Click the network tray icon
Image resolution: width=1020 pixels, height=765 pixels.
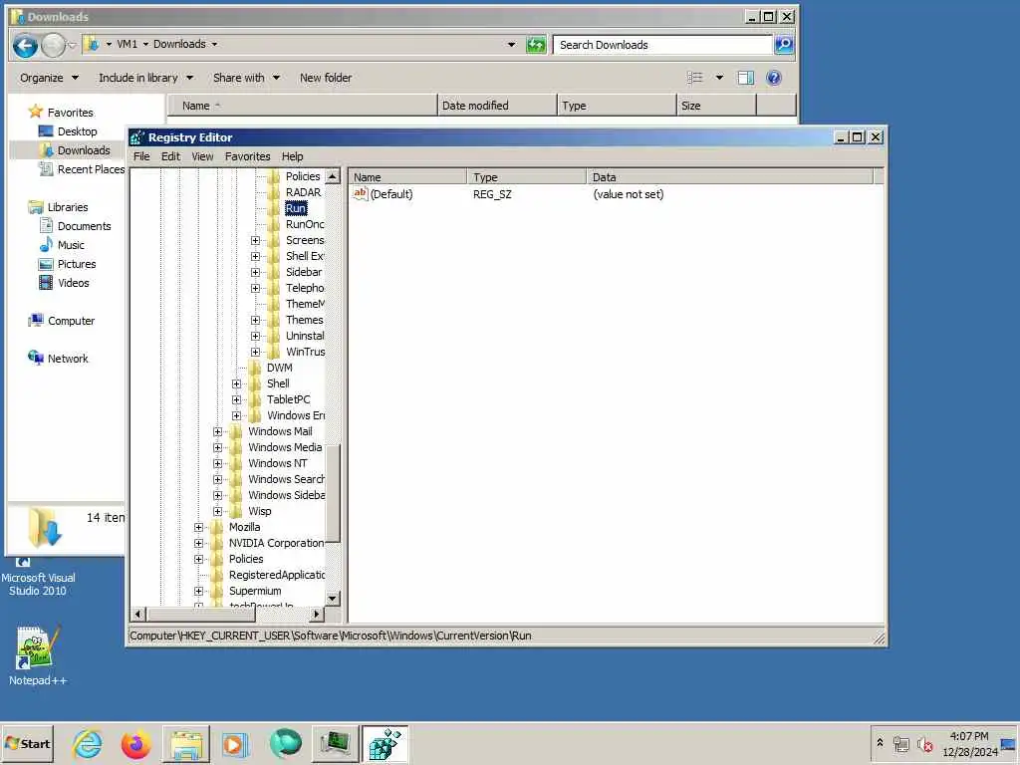pyautogui.click(x=900, y=743)
